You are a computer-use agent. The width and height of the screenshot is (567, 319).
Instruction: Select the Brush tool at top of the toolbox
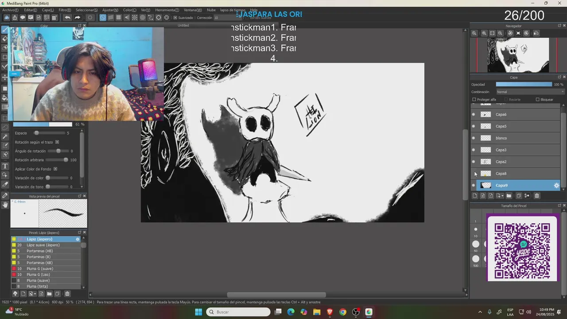[5, 30]
